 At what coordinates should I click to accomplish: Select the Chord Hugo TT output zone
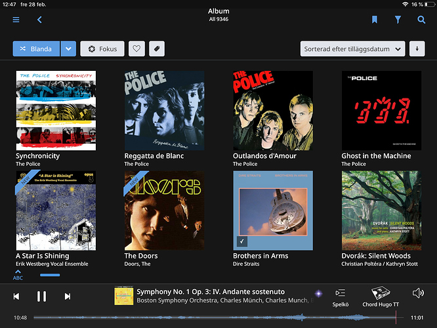381,297
